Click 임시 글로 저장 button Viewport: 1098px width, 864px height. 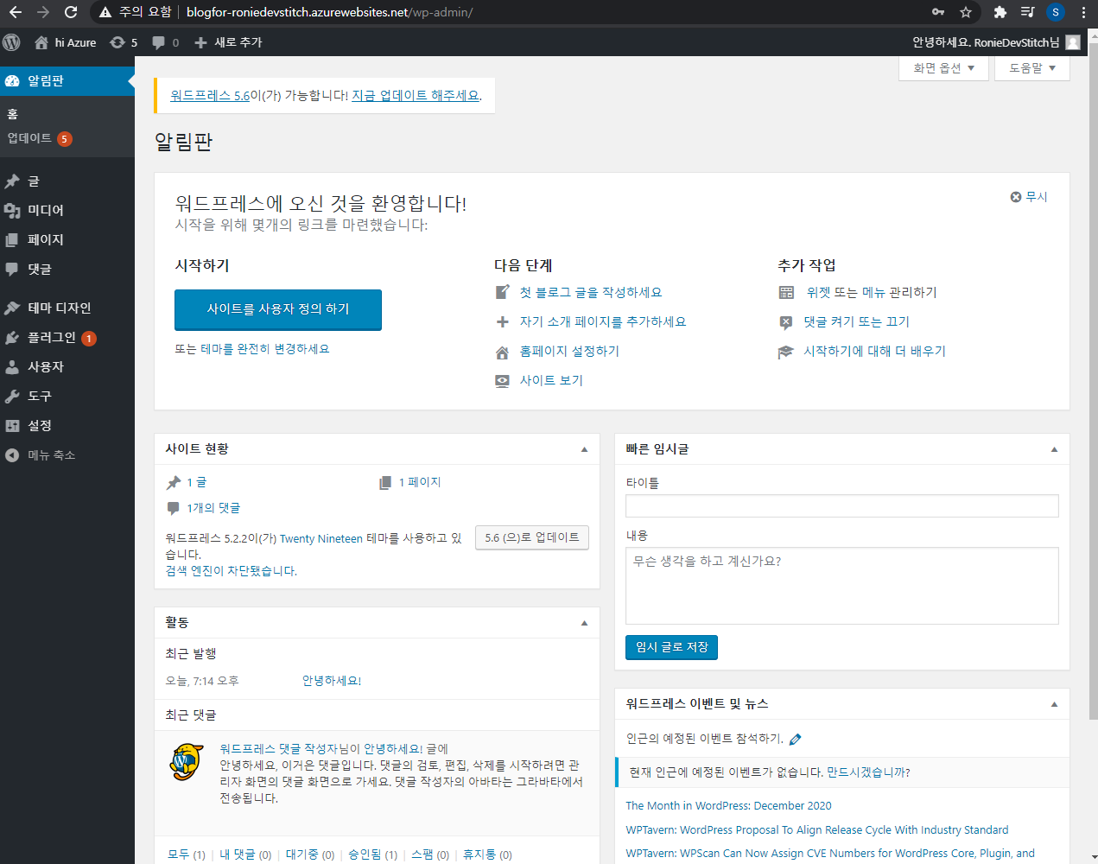(x=671, y=647)
